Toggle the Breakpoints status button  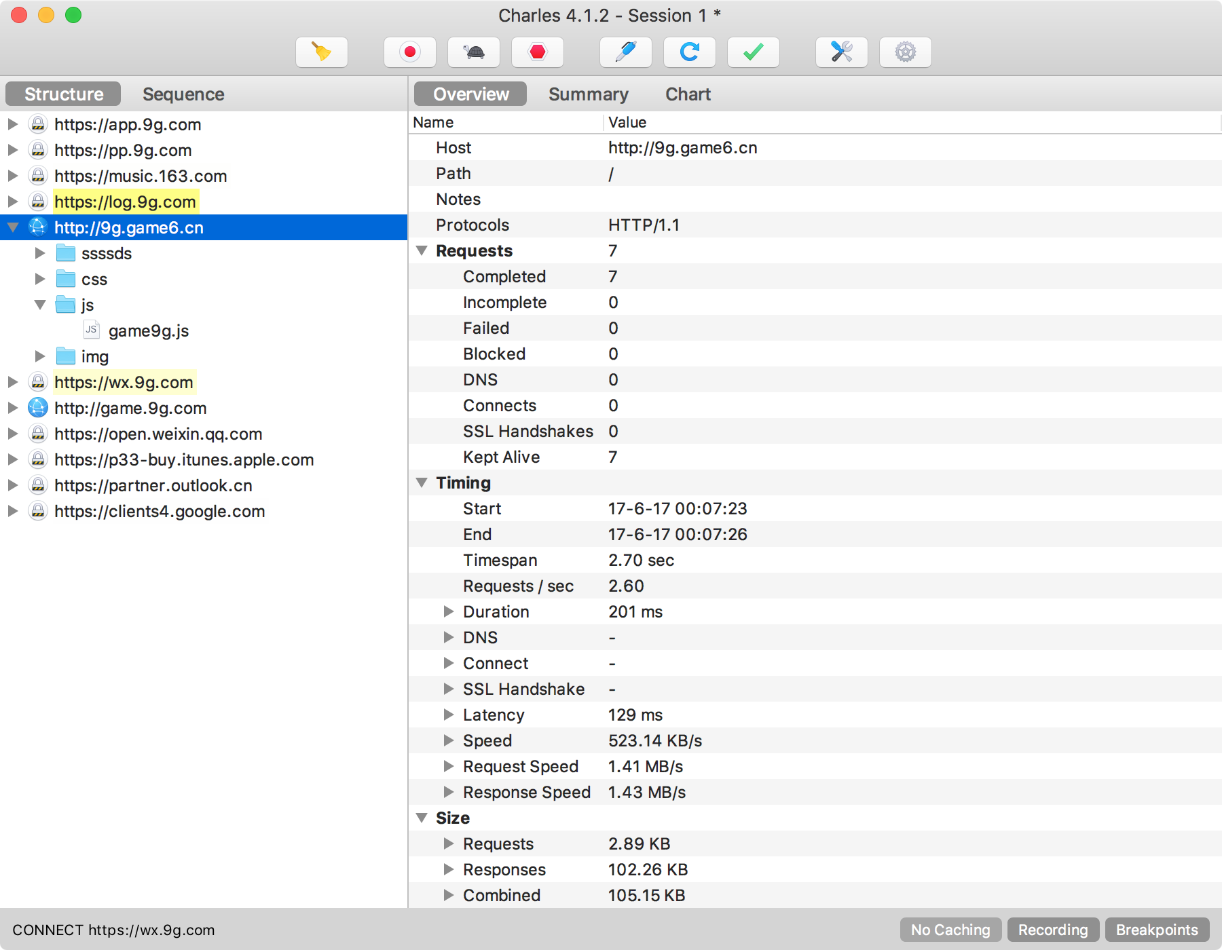point(1157,930)
